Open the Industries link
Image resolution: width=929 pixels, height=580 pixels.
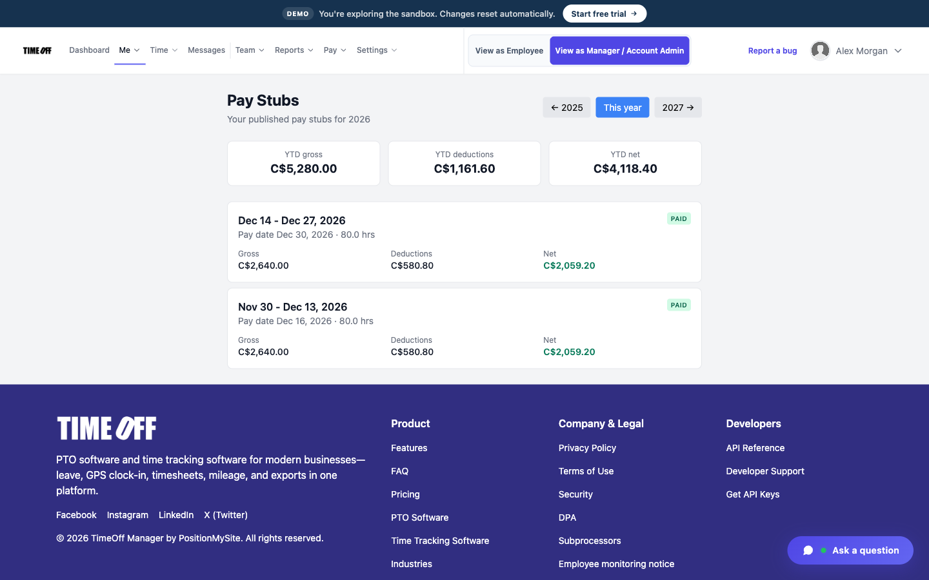(412, 564)
